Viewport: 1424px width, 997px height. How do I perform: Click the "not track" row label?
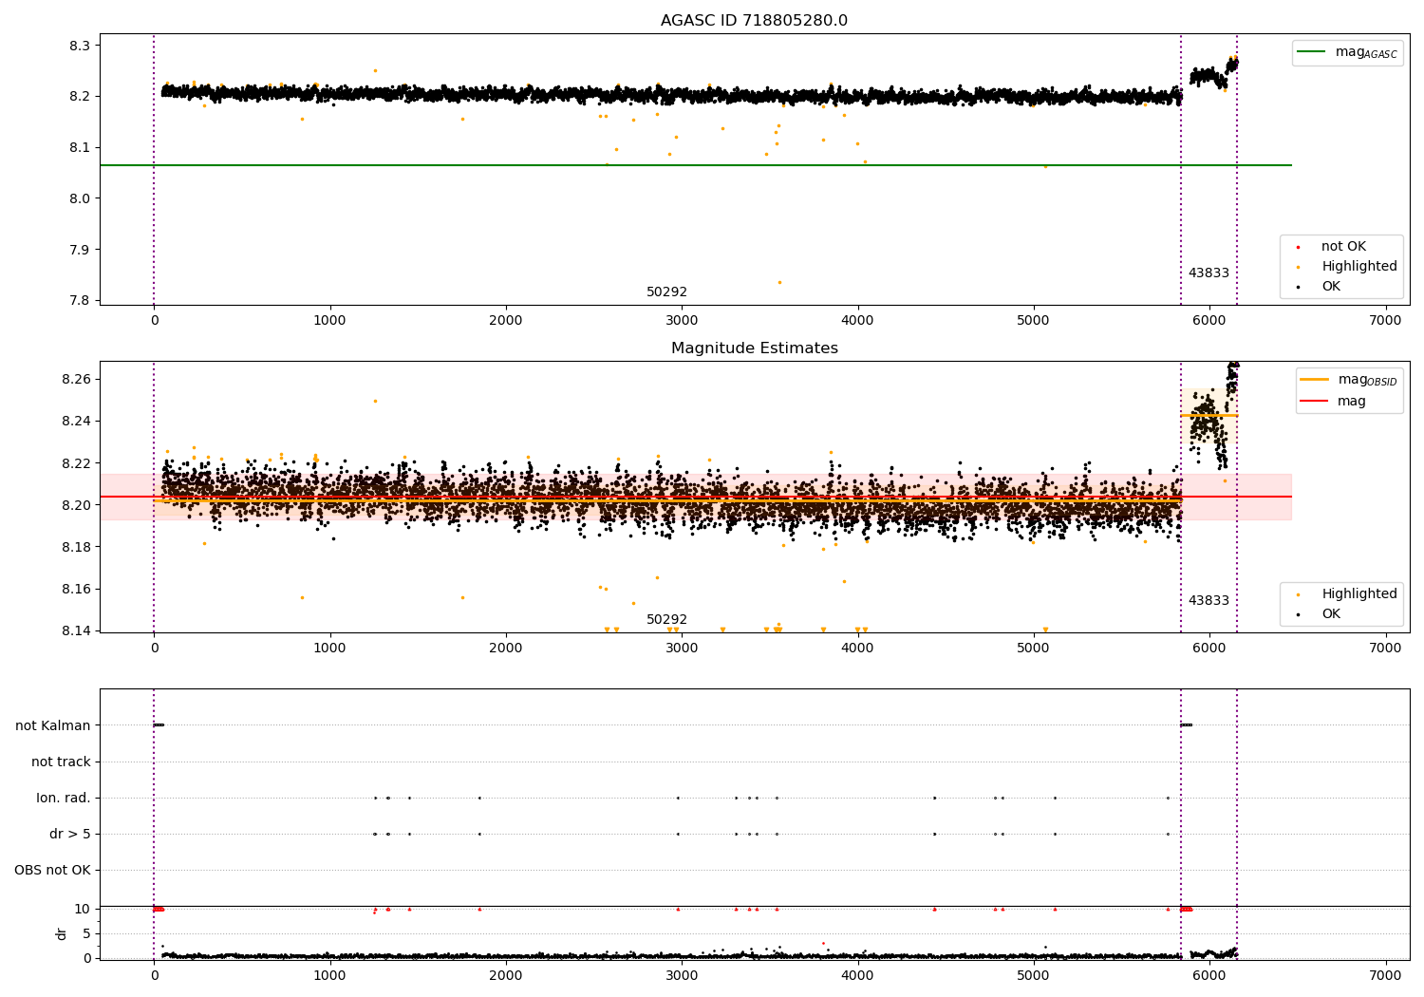(61, 762)
